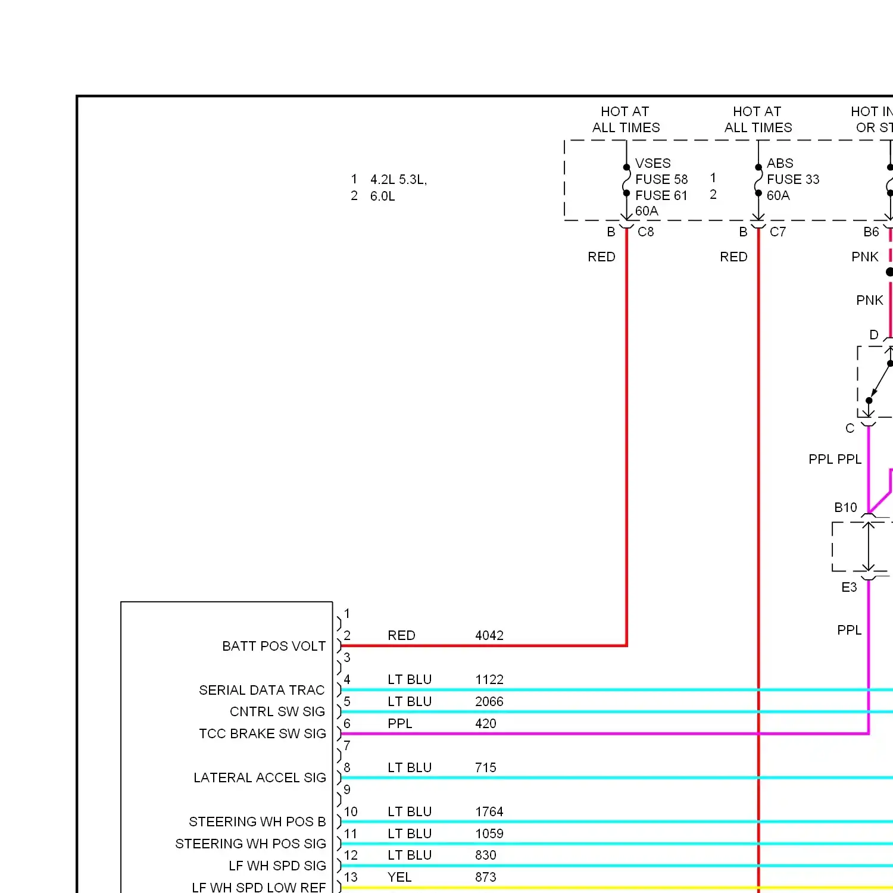The image size is (893, 893).
Task: Select the 'D' terminal label on the switch
Action: [x=874, y=335]
